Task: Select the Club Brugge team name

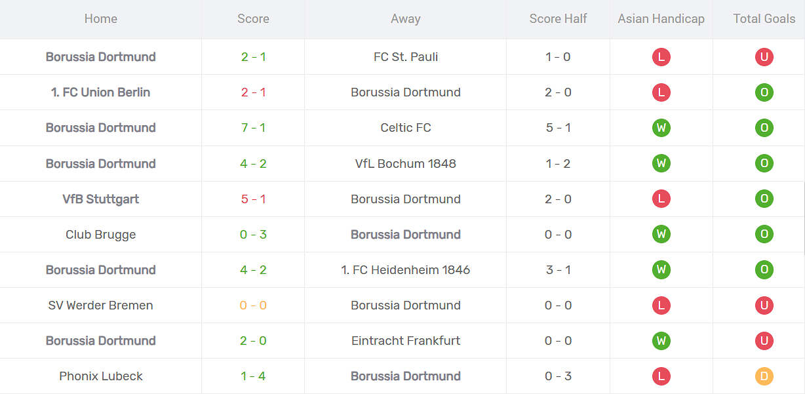Action: coord(100,234)
